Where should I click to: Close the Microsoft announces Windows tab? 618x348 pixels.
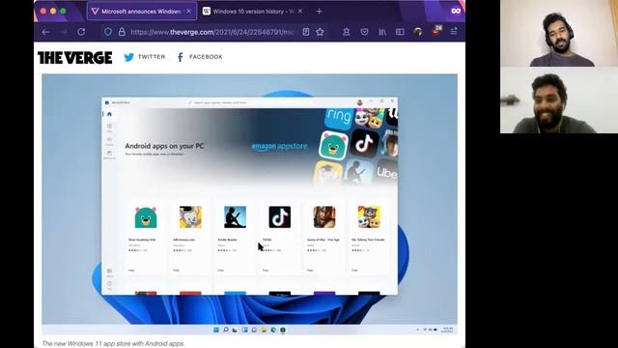click(189, 12)
